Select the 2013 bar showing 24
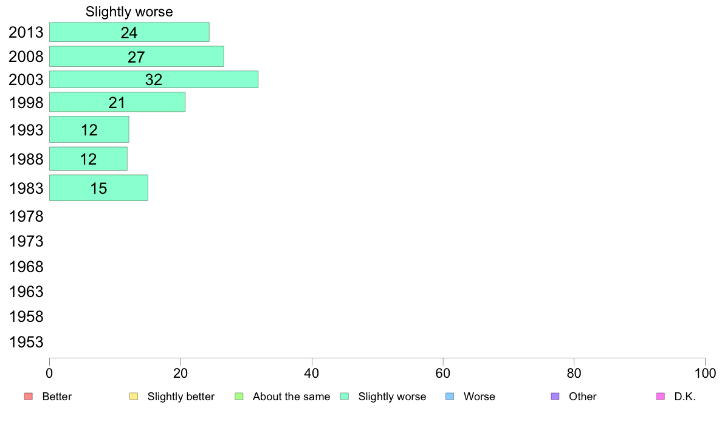Image resolution: width=722 pixels, height=447 pixels. [129, 32]
